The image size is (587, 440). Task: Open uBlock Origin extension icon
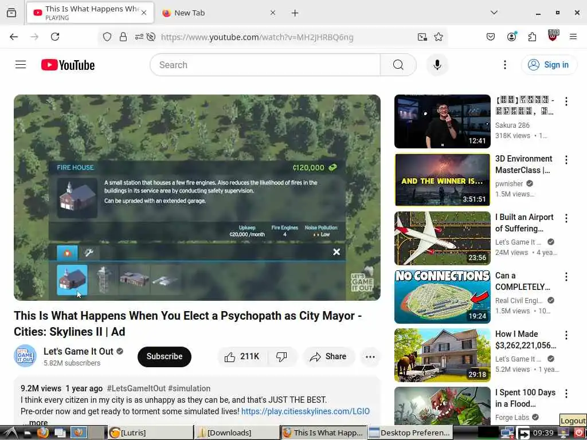[x=553, y=36]
